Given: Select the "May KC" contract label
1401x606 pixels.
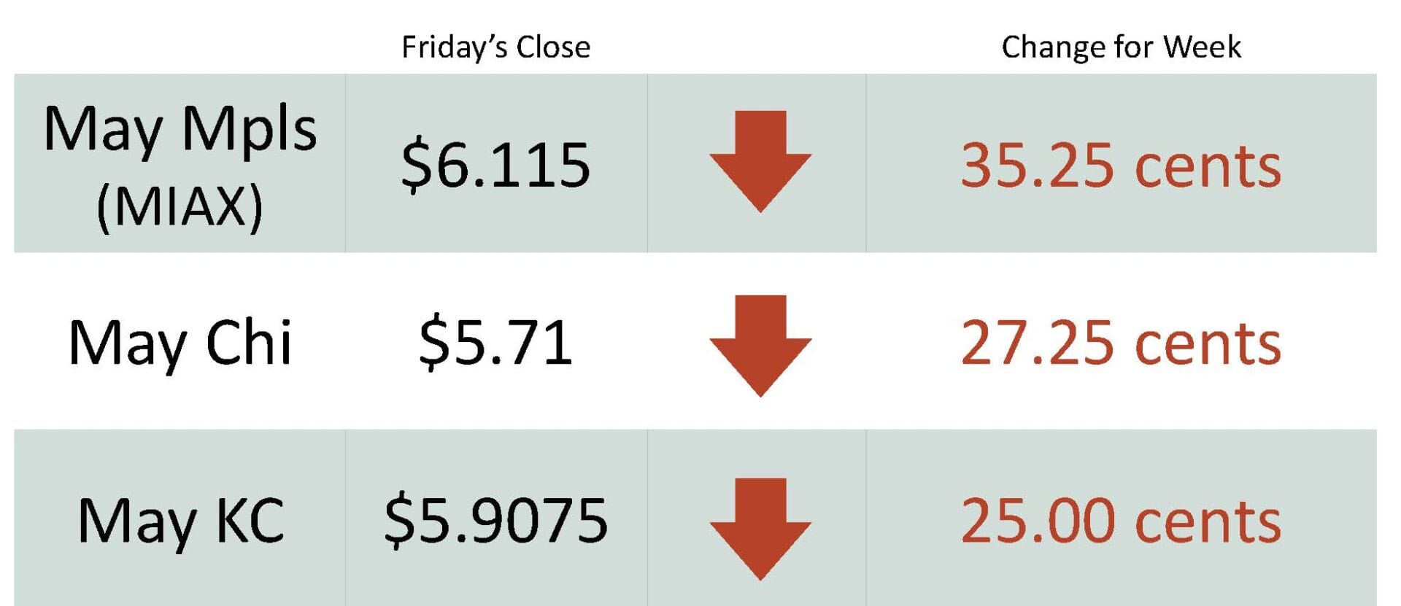Looking at the screenshot, I should 180,521.
